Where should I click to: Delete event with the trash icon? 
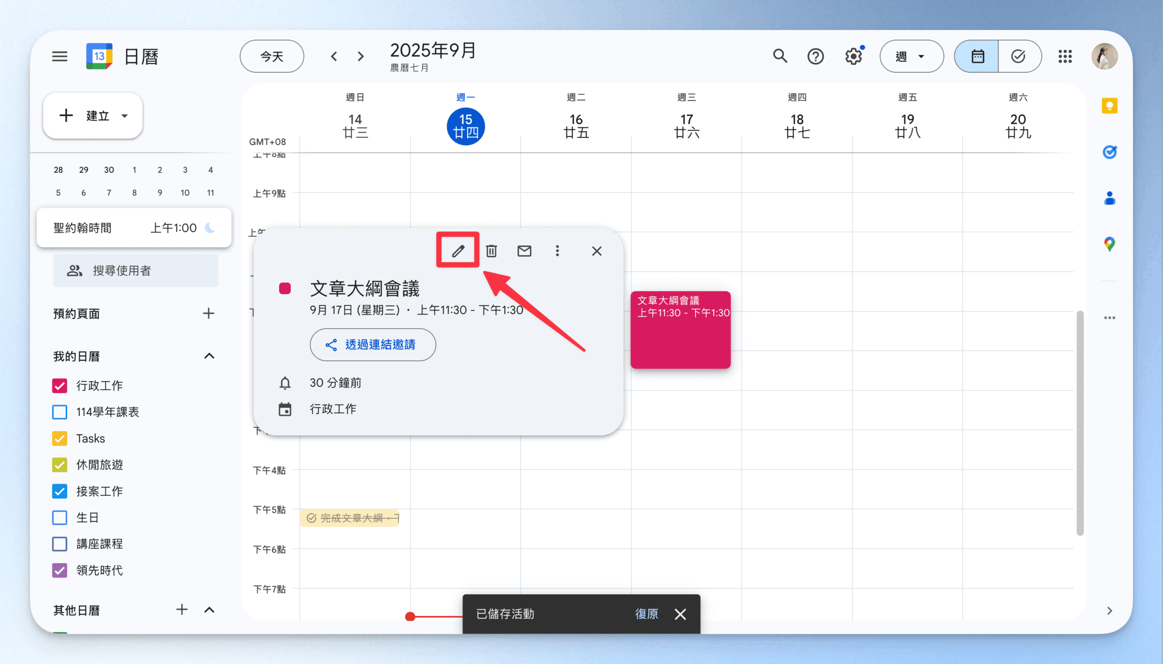coord(491,251)
